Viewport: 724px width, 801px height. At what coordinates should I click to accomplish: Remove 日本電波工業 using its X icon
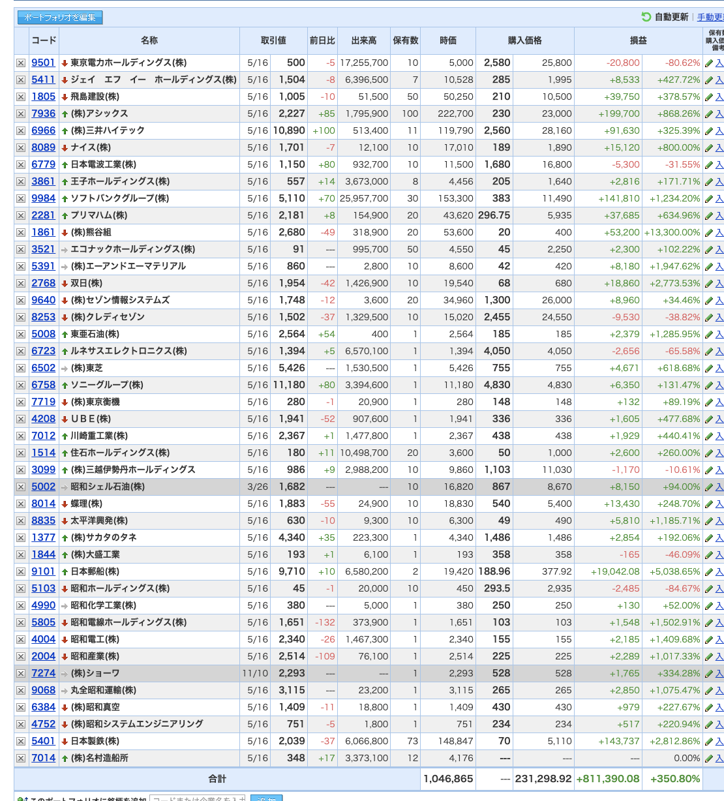point(21,164)
